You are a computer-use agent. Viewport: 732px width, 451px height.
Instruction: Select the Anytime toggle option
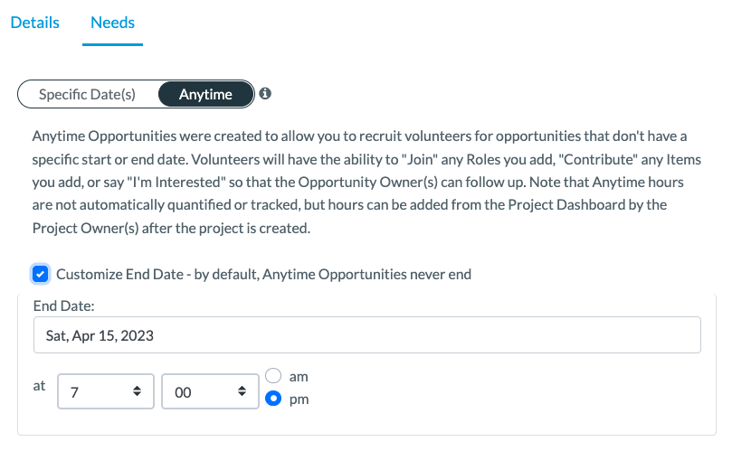(206, 94)
